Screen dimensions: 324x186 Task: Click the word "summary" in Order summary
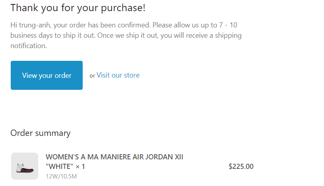pos(53,133)
